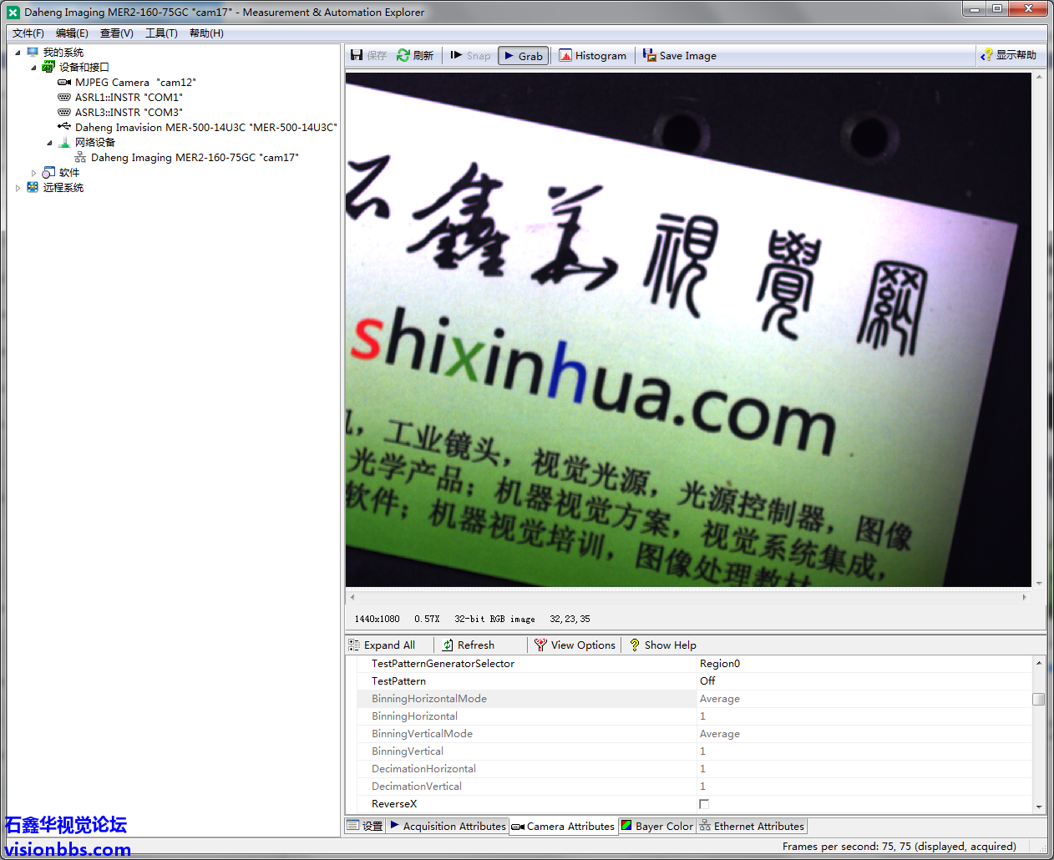1054x860 pixels.
Task: Click the BinningVertical value field
Action: click(864, 751)
